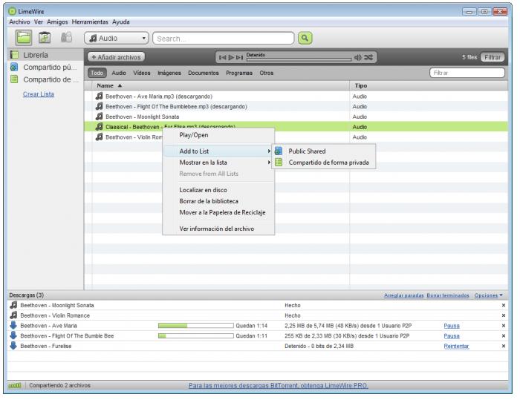Click music icon for finished Moonlight Sonata download
Viewport: 520px width, 400px height.
[13, 305]
